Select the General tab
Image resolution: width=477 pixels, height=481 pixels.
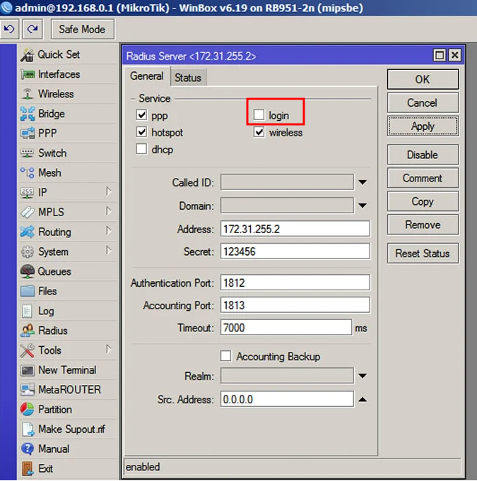pos(147,76)
